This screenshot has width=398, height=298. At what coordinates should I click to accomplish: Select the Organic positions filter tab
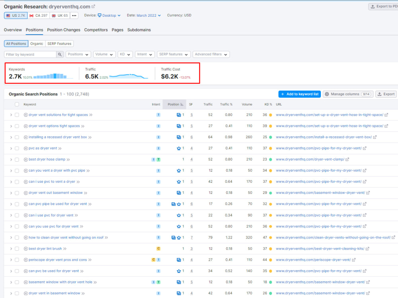point(37,44)
